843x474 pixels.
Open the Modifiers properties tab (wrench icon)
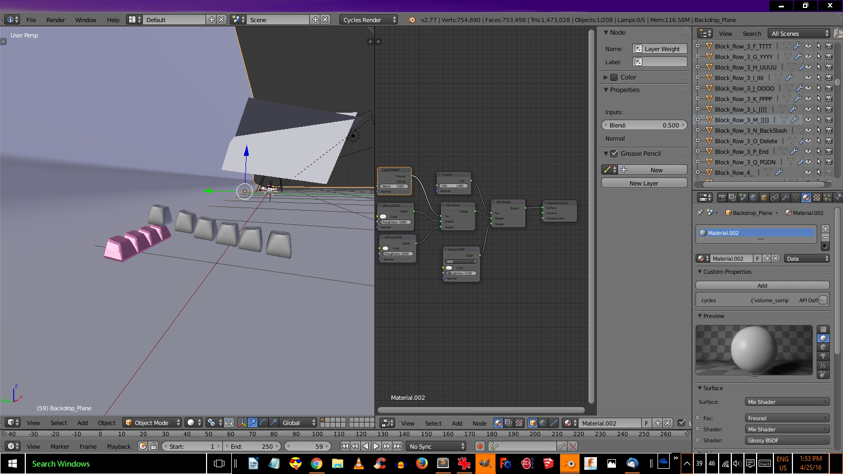[785, 197]
